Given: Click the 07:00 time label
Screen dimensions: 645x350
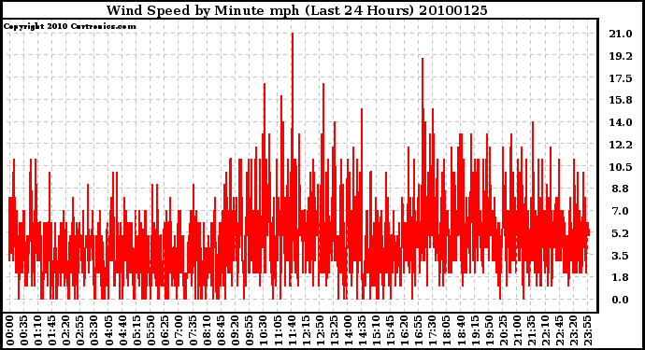Looking at the screenshot, I should point(179,330).
